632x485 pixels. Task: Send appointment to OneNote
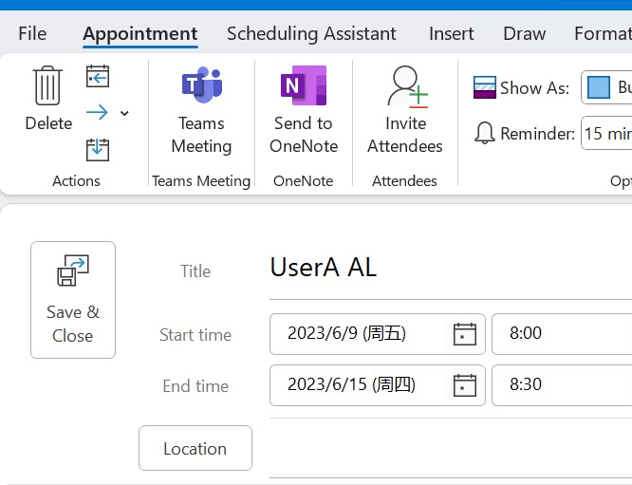[304, 110]
